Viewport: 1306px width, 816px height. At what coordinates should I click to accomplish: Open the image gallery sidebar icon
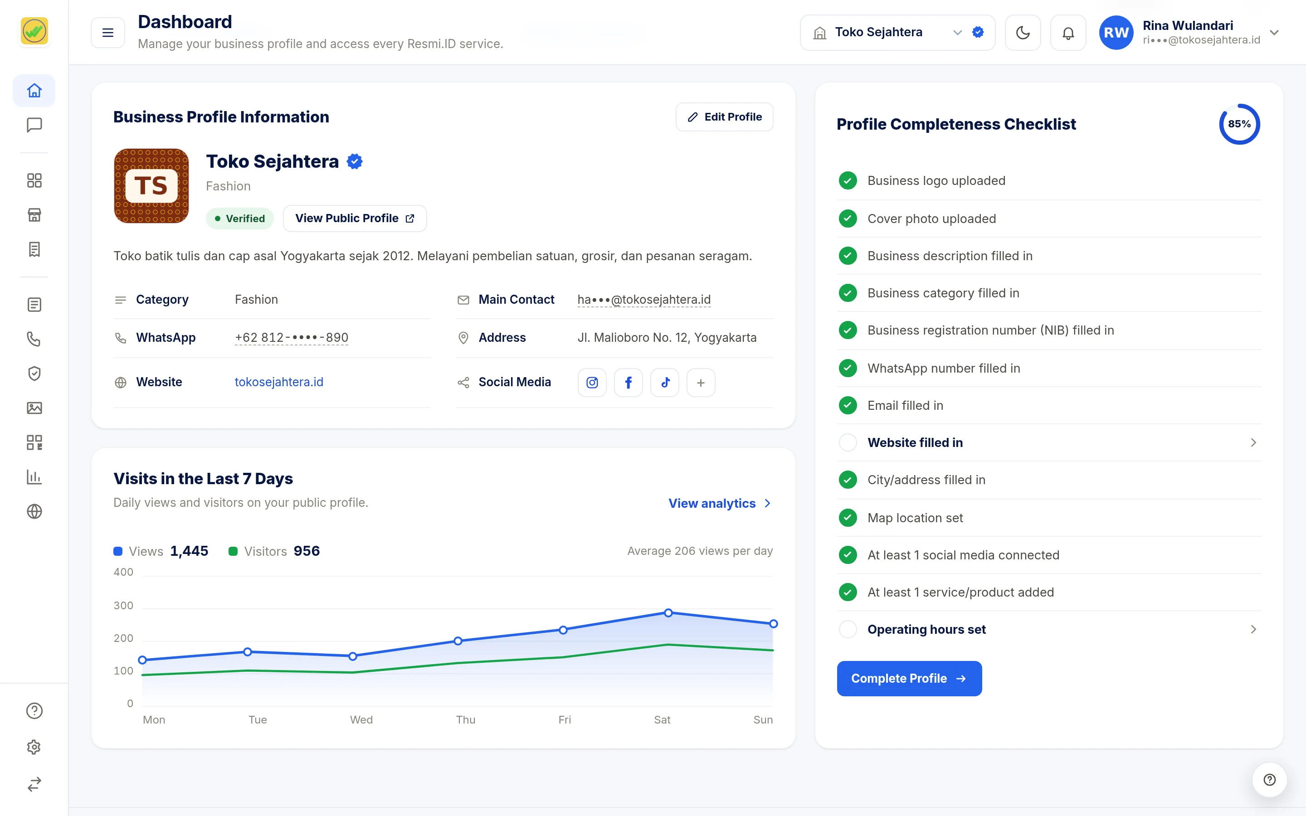coord(34,408)
